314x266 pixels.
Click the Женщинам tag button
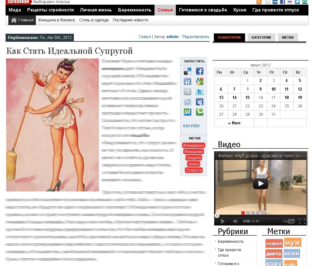(193, 145)
